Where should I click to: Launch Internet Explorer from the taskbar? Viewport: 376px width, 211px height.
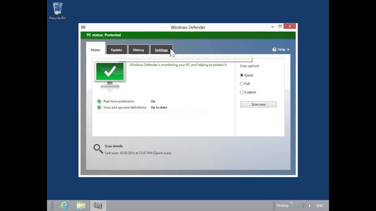(x=64, y=205)
